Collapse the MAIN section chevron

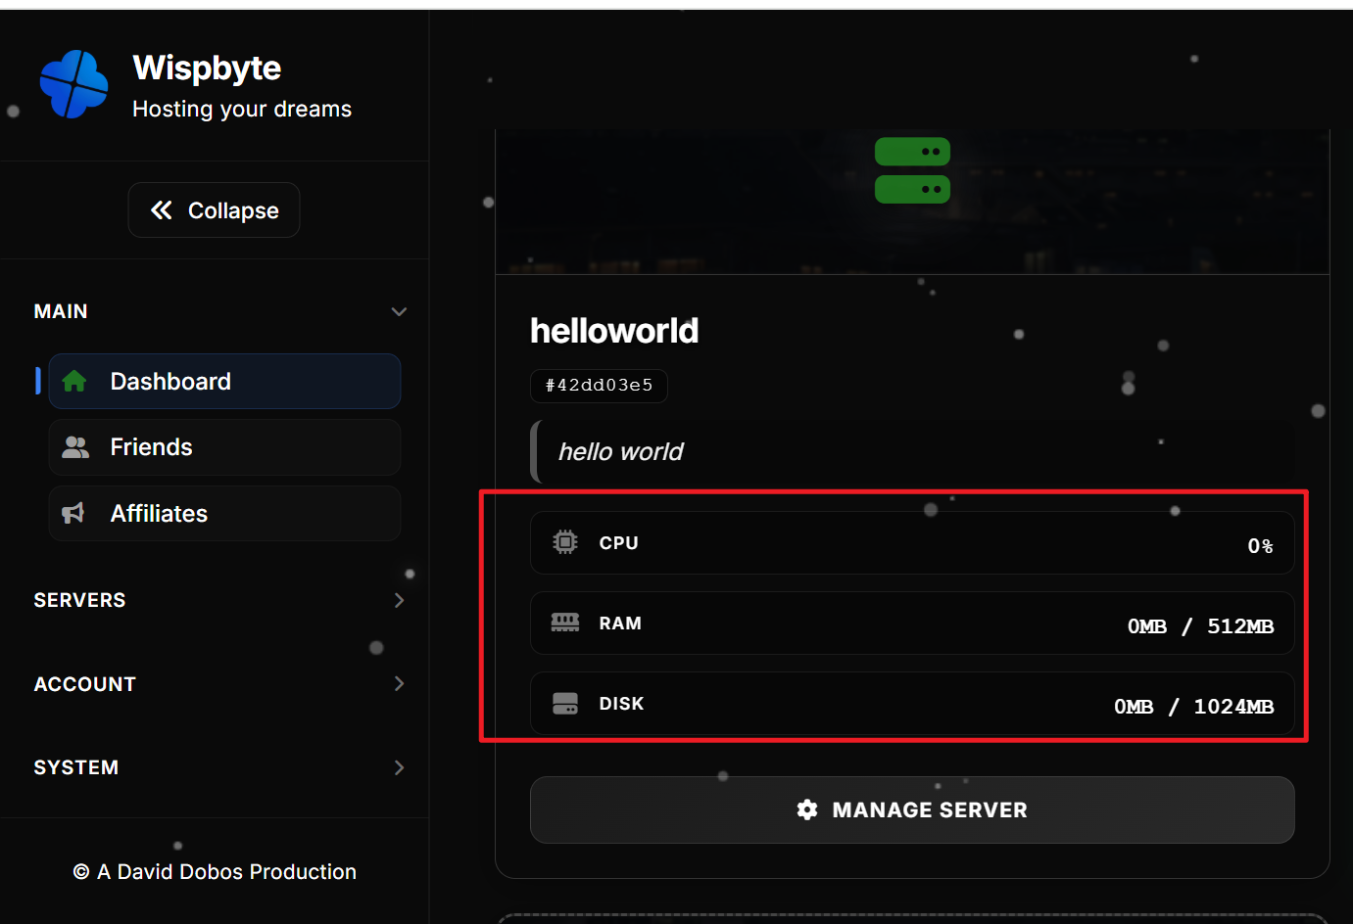(399, 311)
